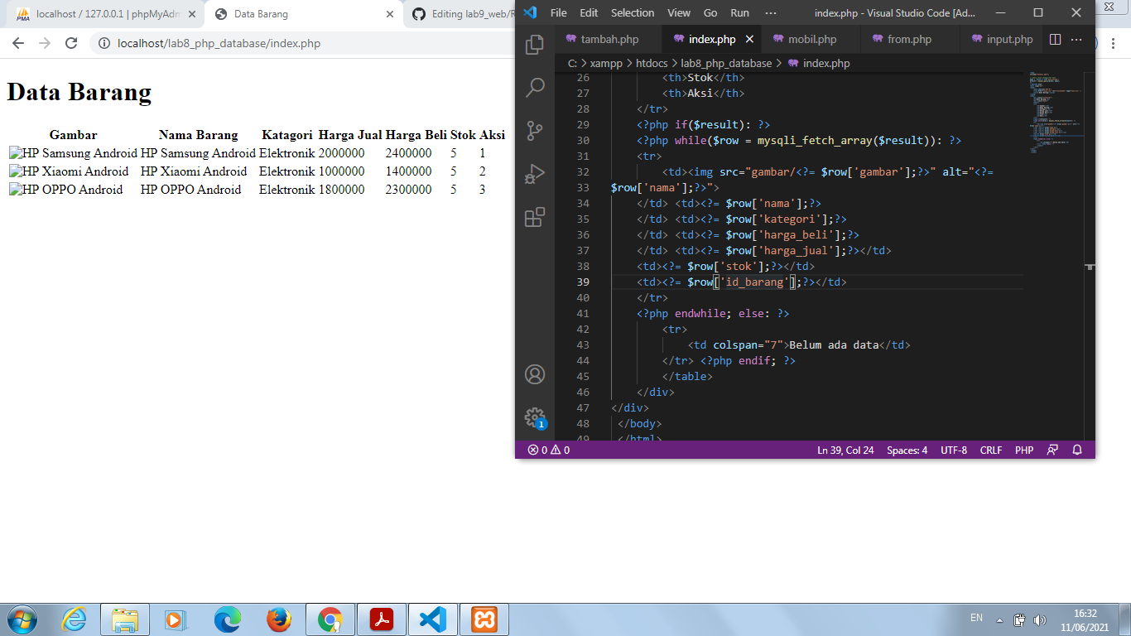
Task: Click htdocs in the breadcrumb path
Action: click(x=652, y=63)
